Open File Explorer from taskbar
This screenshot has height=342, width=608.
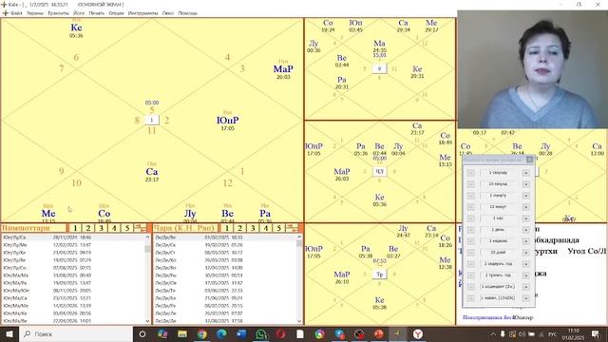pos(182,333)
